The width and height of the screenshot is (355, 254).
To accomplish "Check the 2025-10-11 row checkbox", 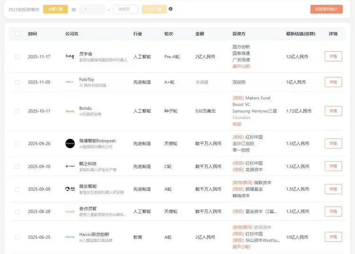I will (x=17, y=111).
